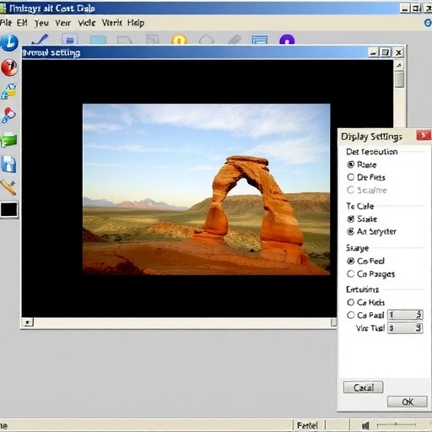Select the orange ruler tool sidebar icon
The height and width of the screenshot is (432, 432).
(8, 187)
